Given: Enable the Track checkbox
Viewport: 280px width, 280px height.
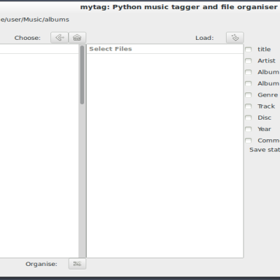Looking at the screenshot, I should pyautogui.click(x=248, y=106).
